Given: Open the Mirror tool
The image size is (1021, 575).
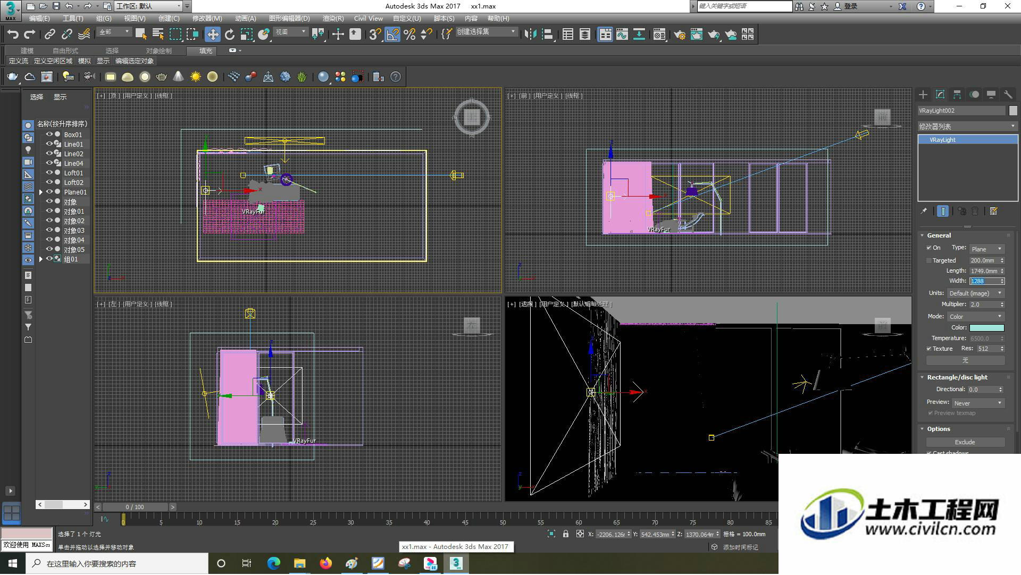Looking at the screenshot, I should tap(530, 35).
